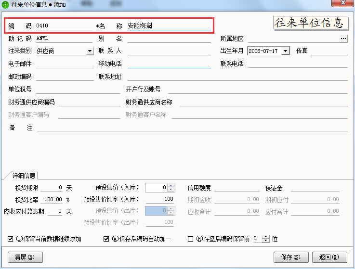The width and height of the screenshot is (355, 269).
Task: Increase 预设售价(入库) spinner value
Action: (x=171, y=185)
